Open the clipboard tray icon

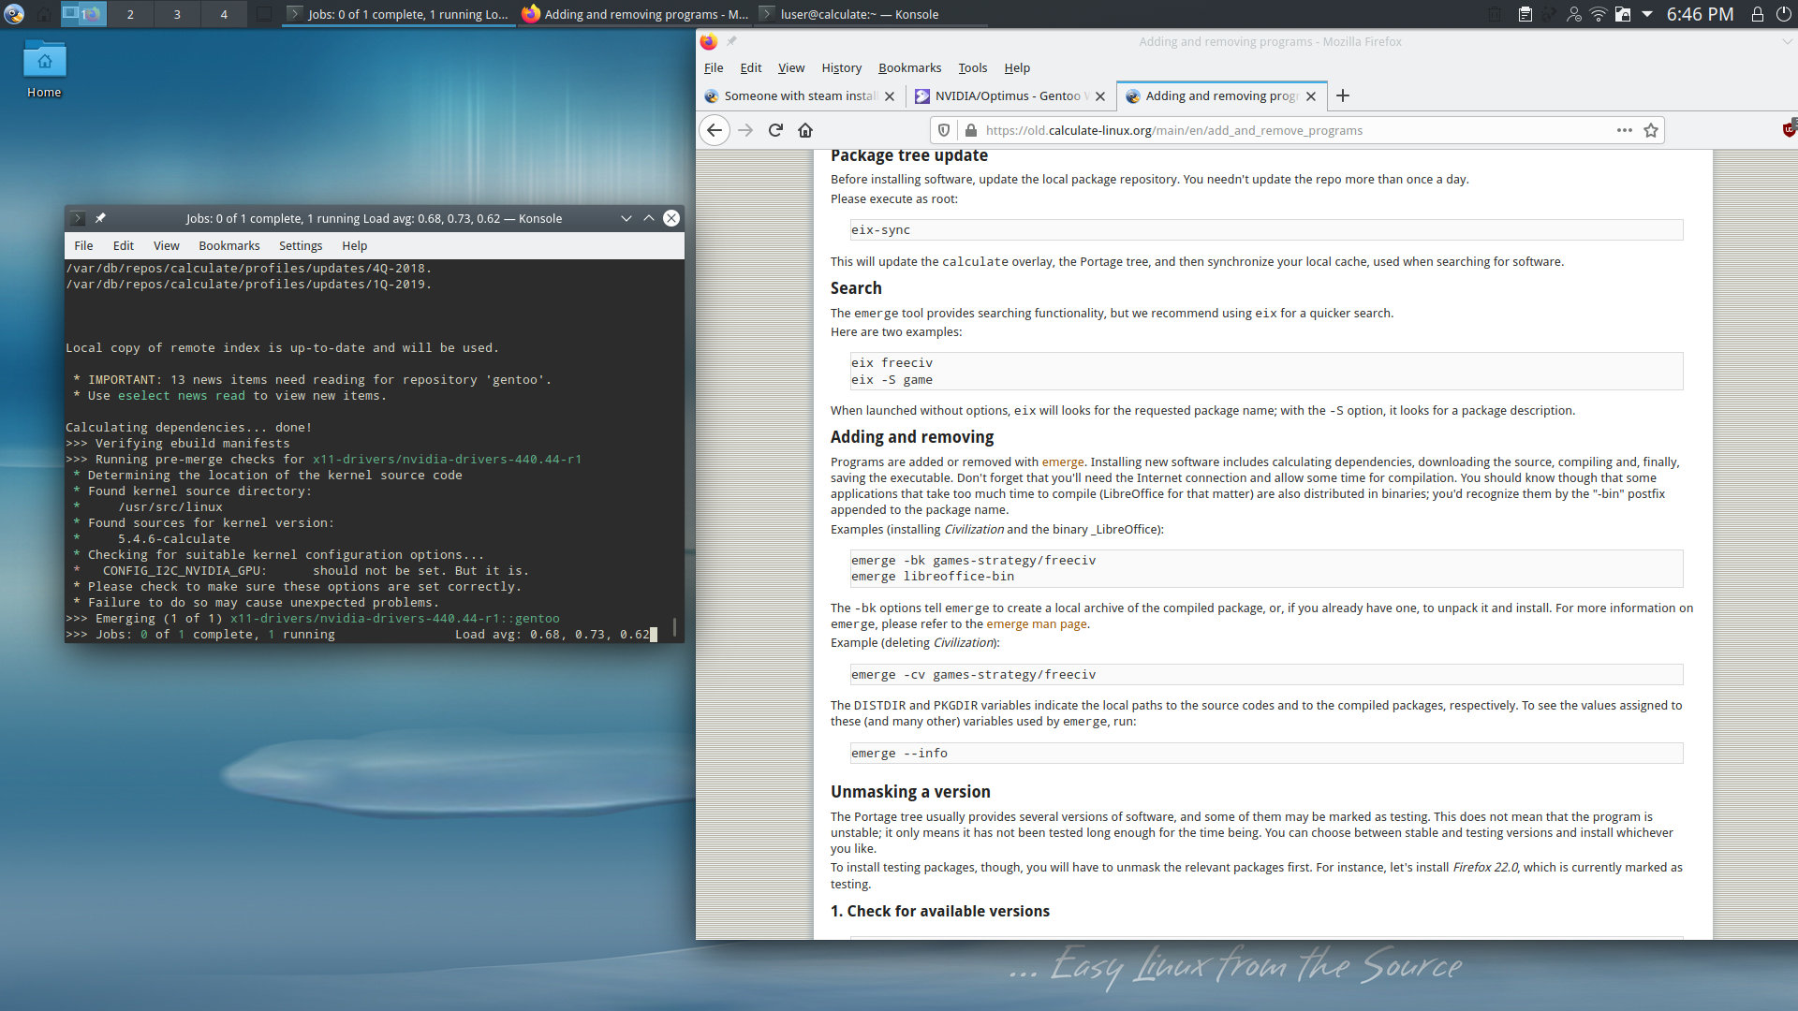point(1525,14)
